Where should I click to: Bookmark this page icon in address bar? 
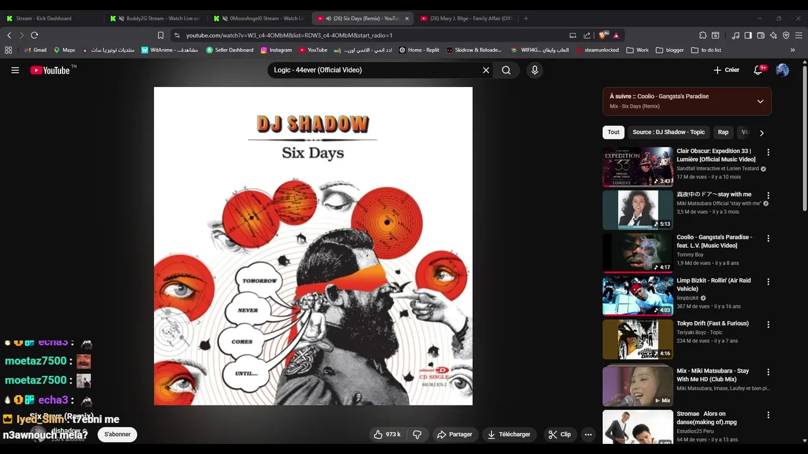tap(160, 35)
